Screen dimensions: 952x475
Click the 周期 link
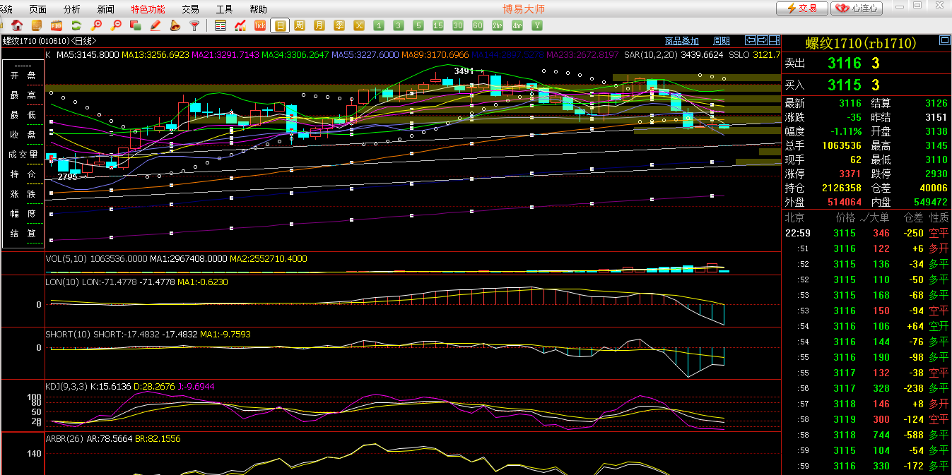click(x=722, y=41)
